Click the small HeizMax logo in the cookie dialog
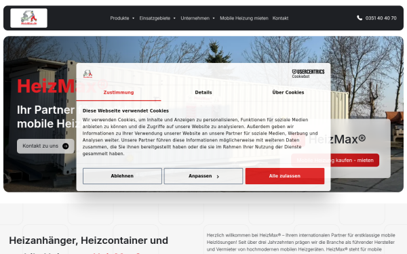Viewport: 407px width, 254px height. pos(88,74)
